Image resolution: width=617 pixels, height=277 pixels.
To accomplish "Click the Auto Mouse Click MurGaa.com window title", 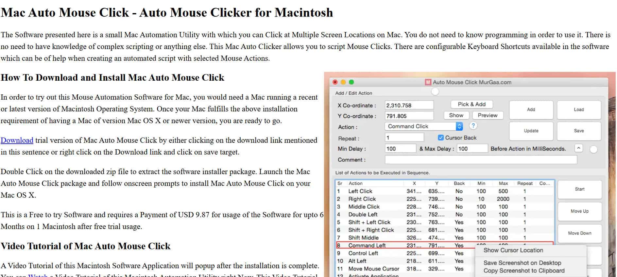I will [472, 82].
